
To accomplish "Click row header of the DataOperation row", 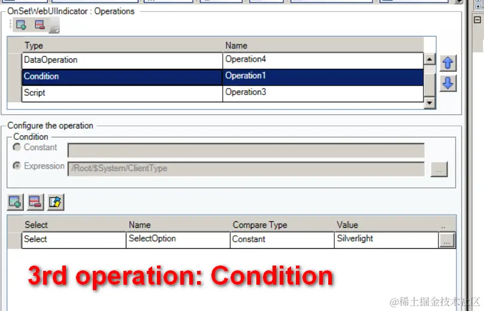I will [14, 60].
